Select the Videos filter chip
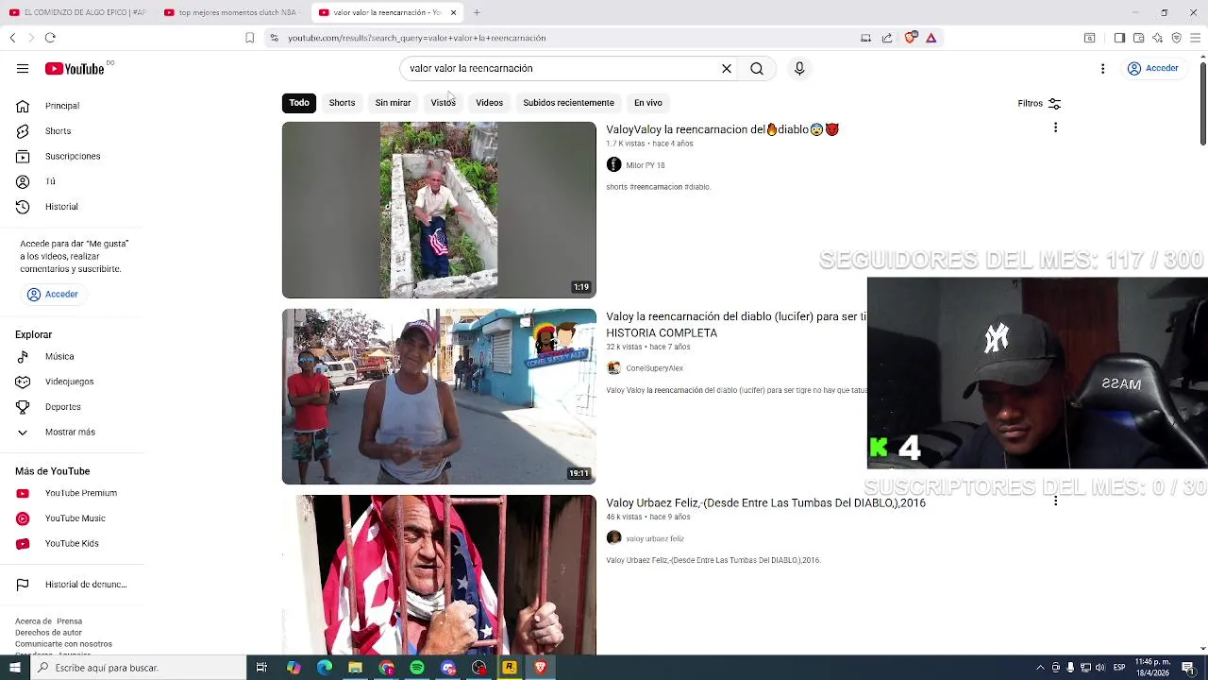This screenshot has width=1208, height=680. pyautogui.click(x=489, y=103)
